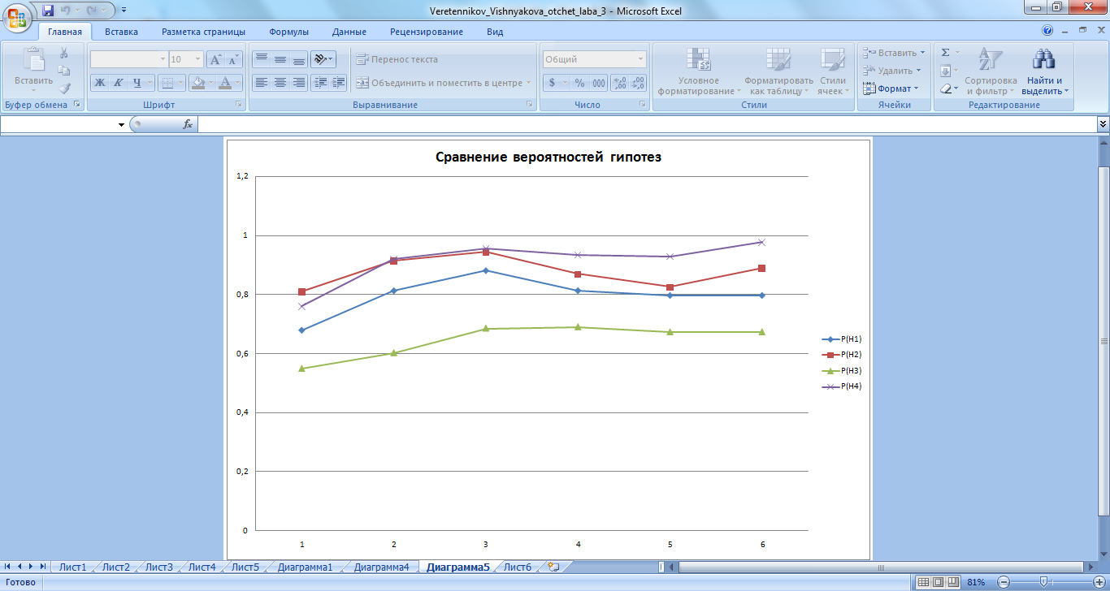Align text to top
The image size is (1110, 591).
tap(261, 59)
